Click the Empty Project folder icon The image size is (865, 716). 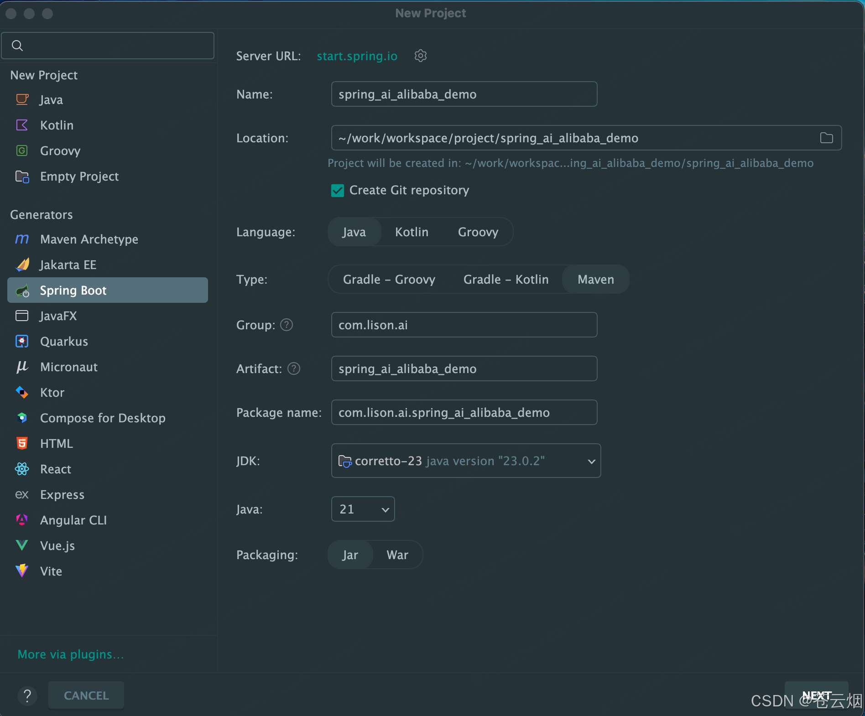[x=22, y=176]
